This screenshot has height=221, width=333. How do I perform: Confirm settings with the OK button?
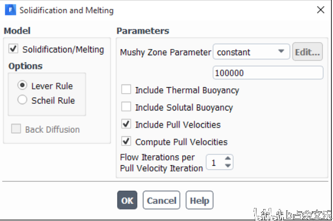(x=127, y=200)
